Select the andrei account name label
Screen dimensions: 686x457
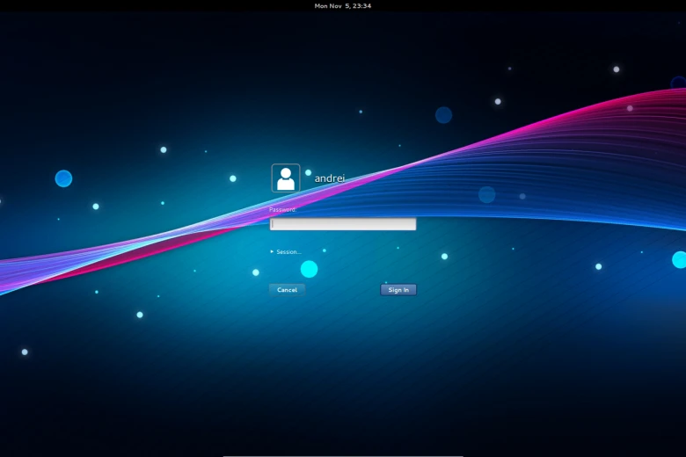tap(330, 178)
